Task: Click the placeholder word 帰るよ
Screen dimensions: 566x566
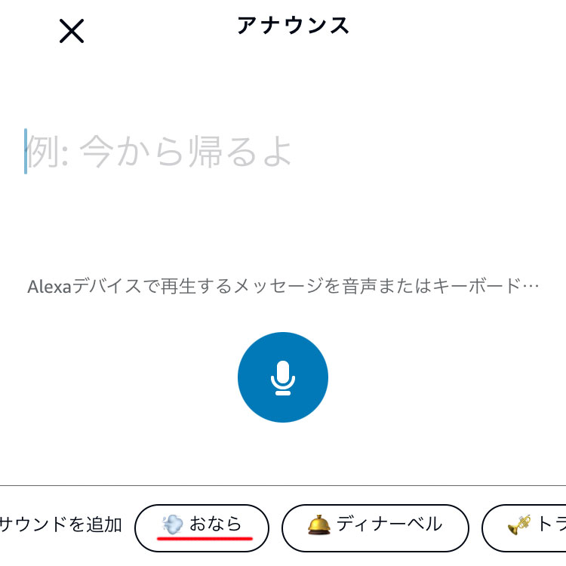Action: pos(241,151)
